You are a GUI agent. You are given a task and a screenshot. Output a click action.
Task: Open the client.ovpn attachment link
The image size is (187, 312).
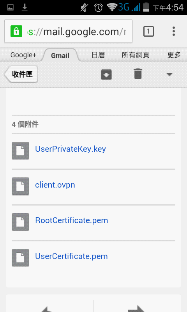pos(55,185)
